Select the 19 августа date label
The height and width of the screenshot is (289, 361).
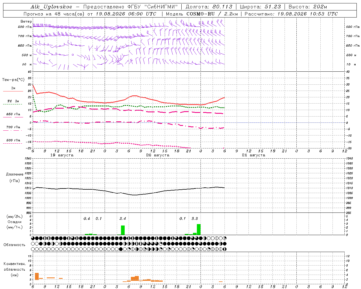click(62, 155)
